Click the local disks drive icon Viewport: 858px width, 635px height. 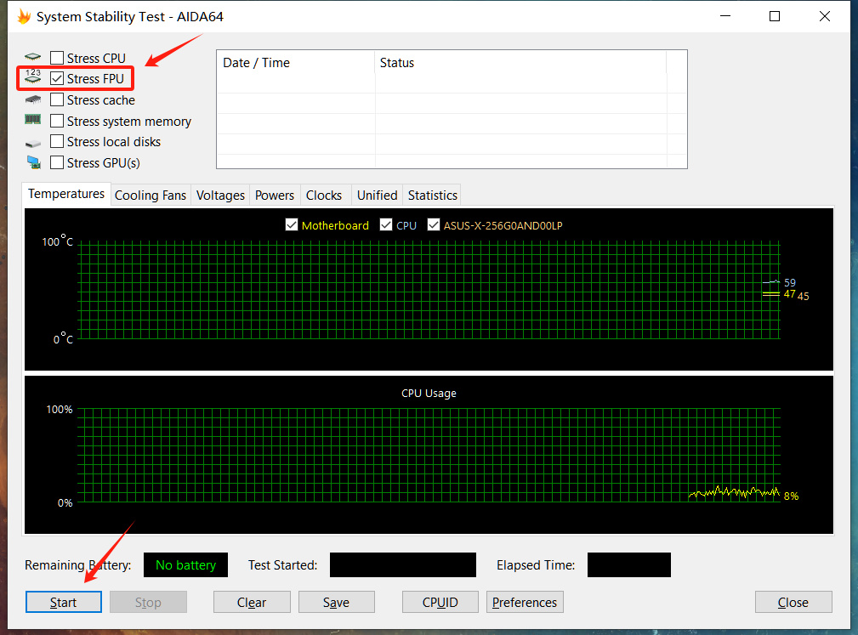(33, 144)
